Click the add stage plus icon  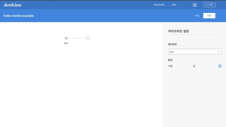point(88,38)
